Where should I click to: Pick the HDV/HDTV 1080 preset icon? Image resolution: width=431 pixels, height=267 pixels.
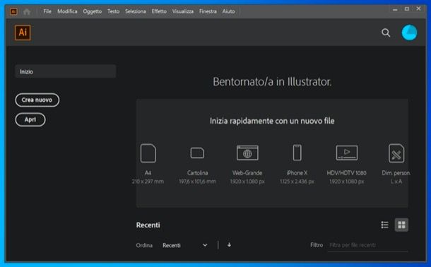click(x=347, y=153)
